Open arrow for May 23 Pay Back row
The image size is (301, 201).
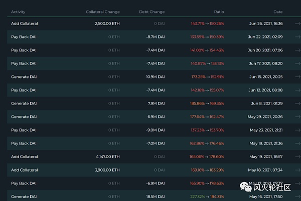297,130
